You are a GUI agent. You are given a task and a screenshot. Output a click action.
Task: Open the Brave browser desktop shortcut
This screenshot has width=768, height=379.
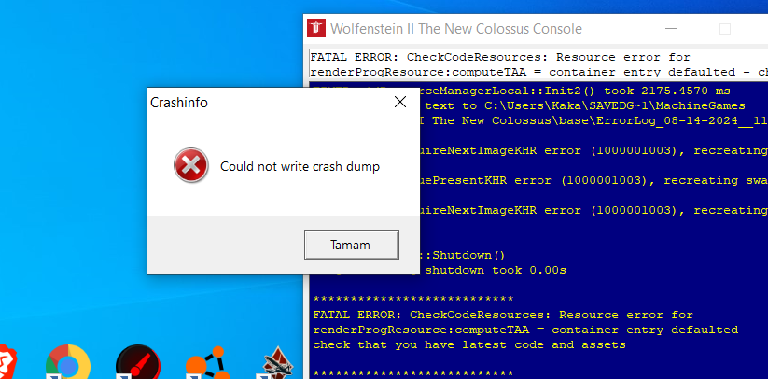[5, 362]
